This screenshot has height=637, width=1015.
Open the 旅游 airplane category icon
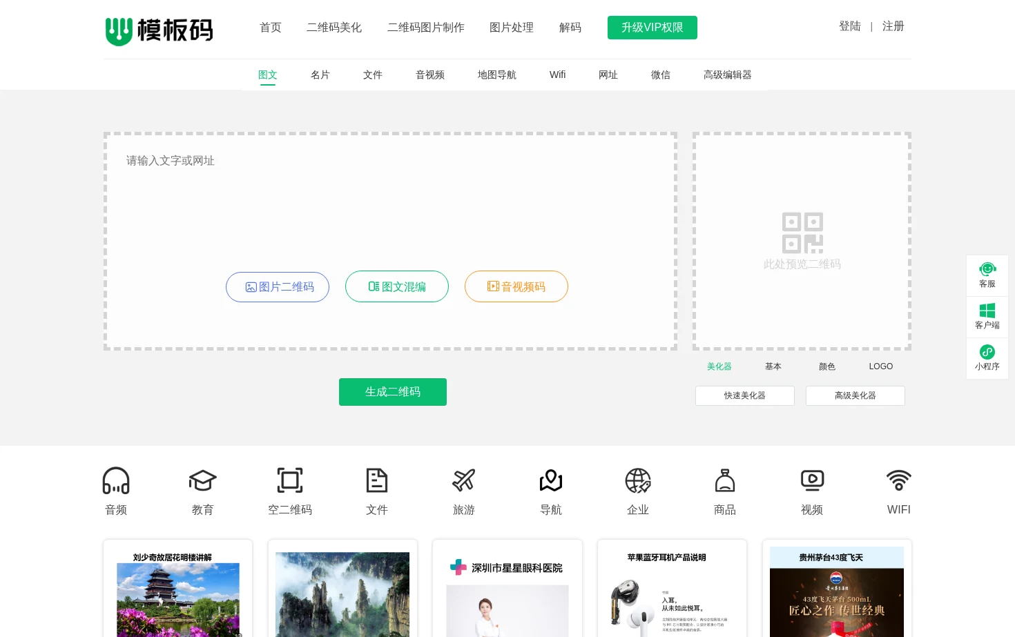(x=464, y=480)
